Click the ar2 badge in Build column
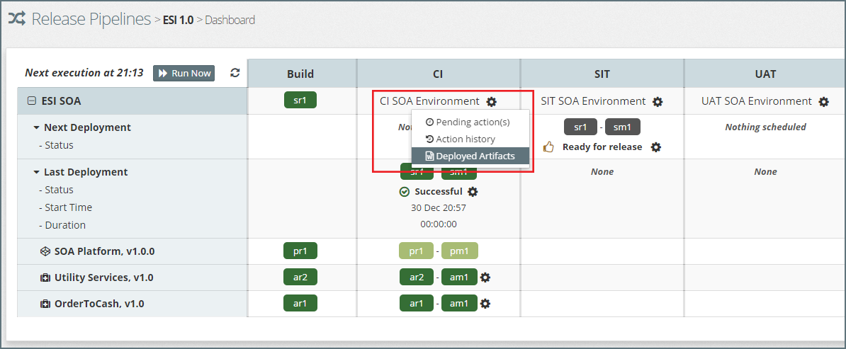The width and height of the screenshot is (846, 349). click(x=300, y=278)
